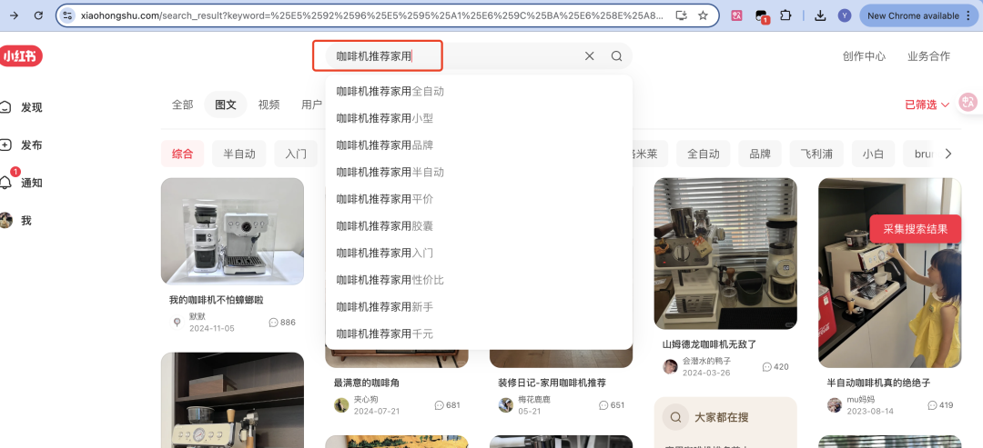Click the 大家都在搜 search icon
The height and width of the screenshot is (448, 983).
pos(675,417)
